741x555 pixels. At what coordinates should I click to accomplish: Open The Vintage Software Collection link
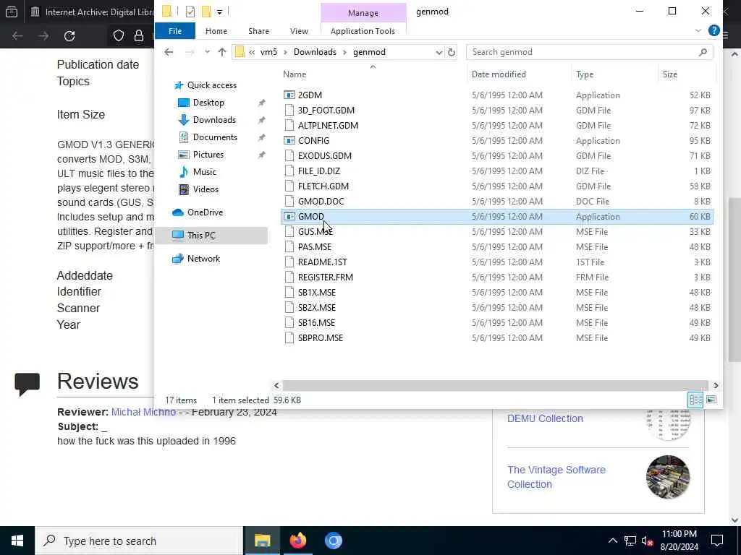[x=556, y=477]
